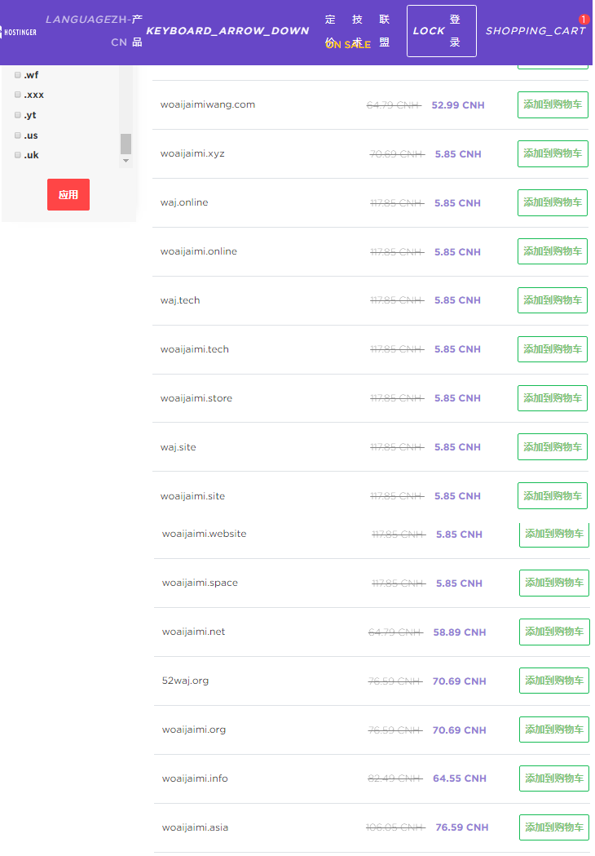The width and height of the screenshot is (595, 856).
Task: Add waj.tech to the cart
Action: pyautogui.click(x=553, y=300)
